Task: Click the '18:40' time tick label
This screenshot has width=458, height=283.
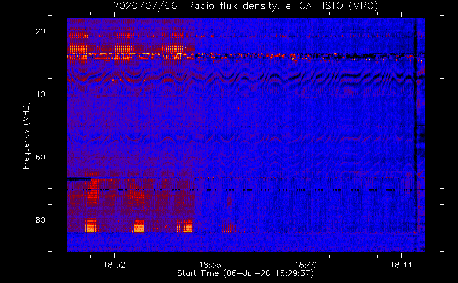Action: (x=306, y=265)
